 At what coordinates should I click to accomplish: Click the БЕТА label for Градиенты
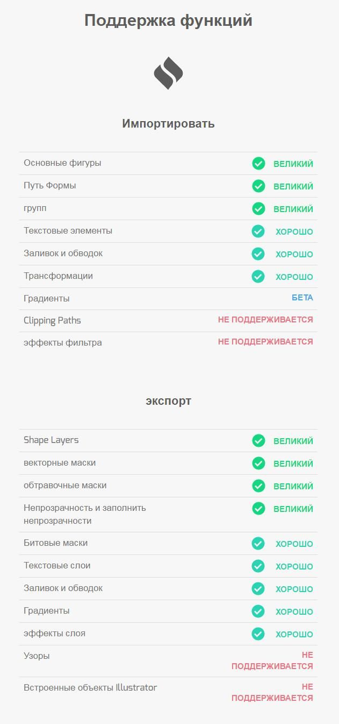pyautogui.click(x=302, y=298)
